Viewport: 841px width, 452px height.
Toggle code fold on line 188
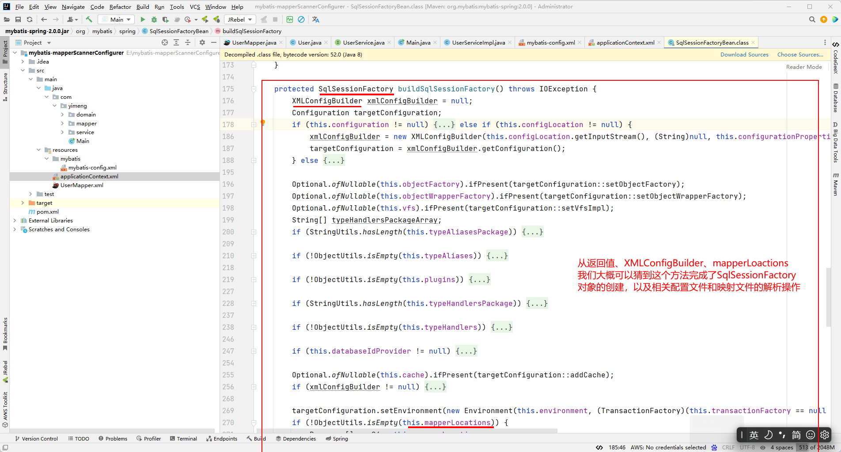[254, 160]
